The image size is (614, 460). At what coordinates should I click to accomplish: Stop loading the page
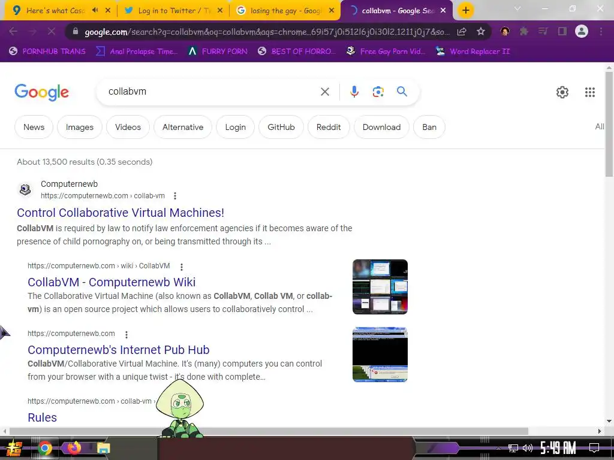click(52, 31)
